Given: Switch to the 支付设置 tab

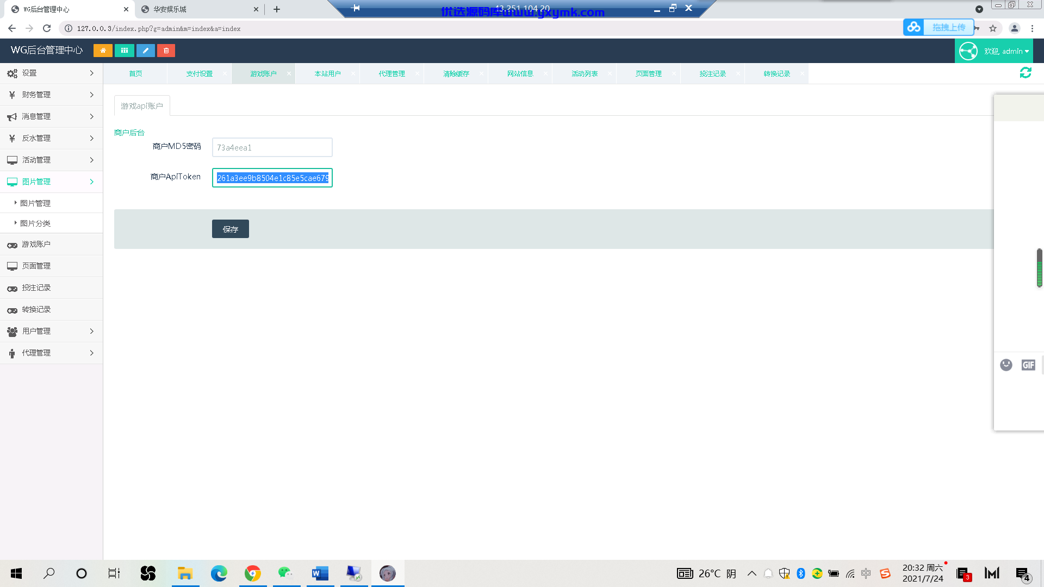Looking at the screenshot, I should (x=200, y=73).
